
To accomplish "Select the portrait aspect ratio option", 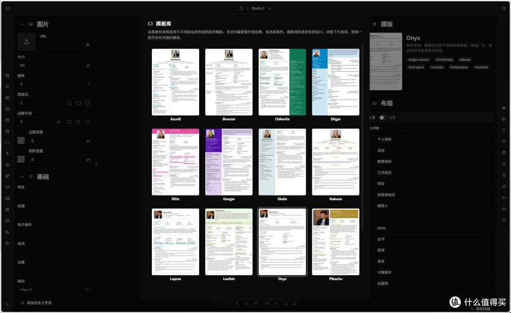I will click(88, 103).
